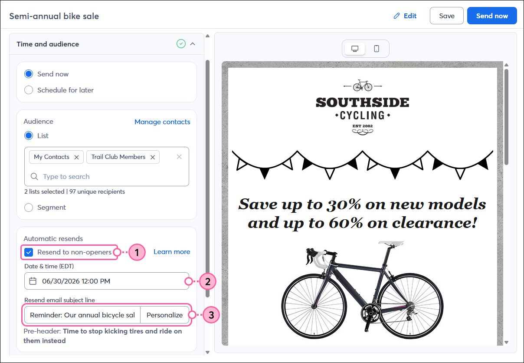This screenshot has height=363, width=524.
Task: Click Southside Cycling logo in preview
Action: point(362,107)
